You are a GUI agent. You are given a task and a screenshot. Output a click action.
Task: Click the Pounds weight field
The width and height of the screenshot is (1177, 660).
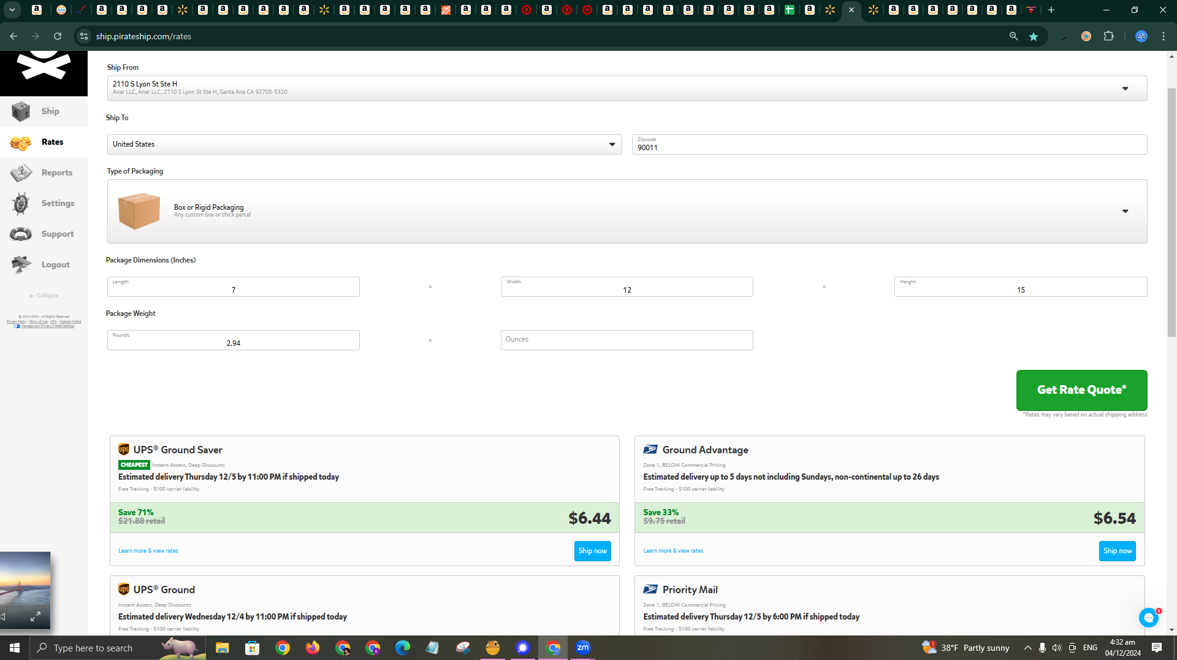click(233, 340)
